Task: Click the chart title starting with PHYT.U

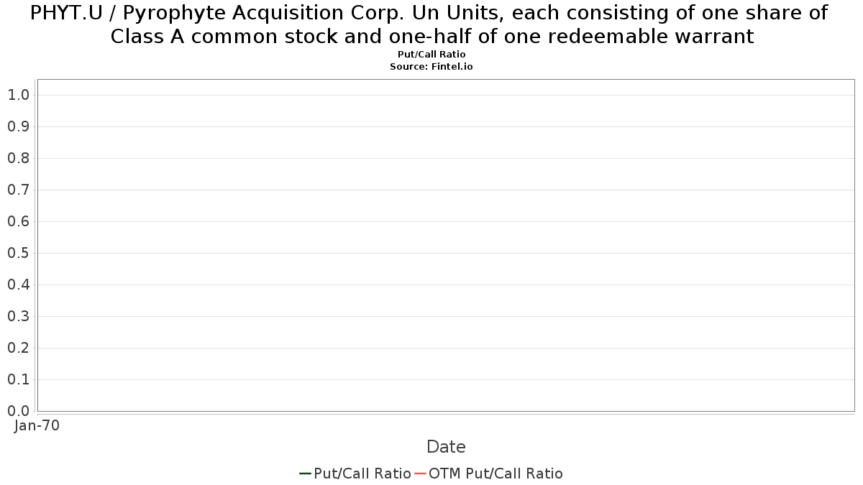Action: tap(431, 24)
